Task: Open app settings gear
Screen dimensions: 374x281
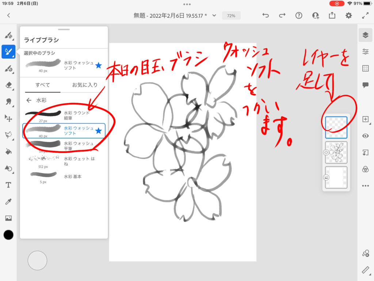Action: coord(349,15)
